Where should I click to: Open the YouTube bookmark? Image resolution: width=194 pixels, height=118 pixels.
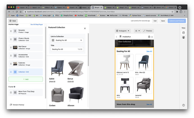79,15
